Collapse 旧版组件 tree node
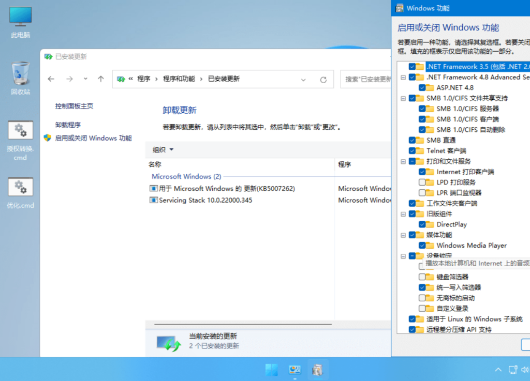This screenshot has height=381, width=530. click(403, 215)
